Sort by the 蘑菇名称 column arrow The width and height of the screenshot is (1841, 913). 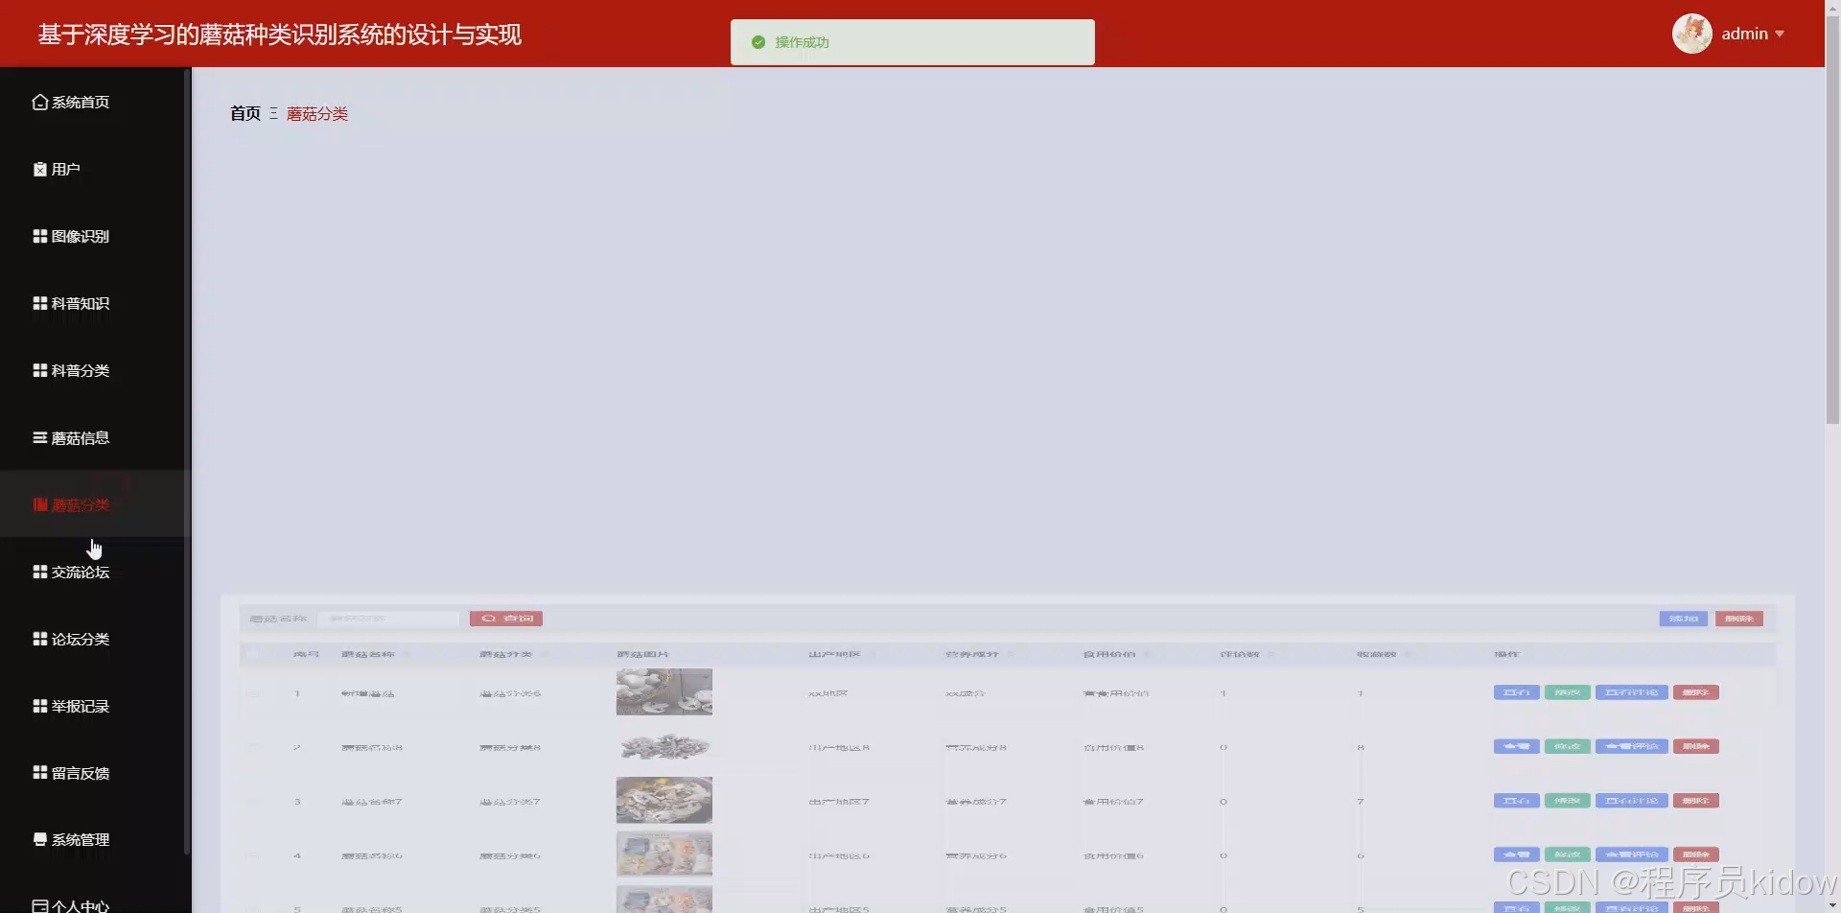pos(407,654)
